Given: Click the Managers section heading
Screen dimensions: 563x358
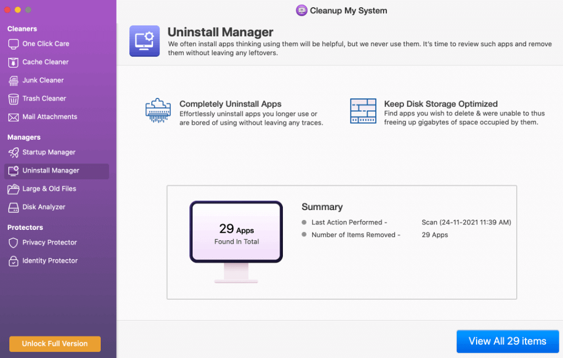Looking at the screenshot, I should 24,137.
